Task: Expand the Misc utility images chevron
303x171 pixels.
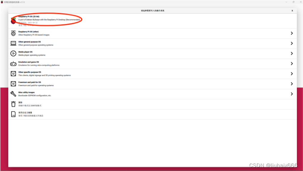Action: [x=292, y=94]
